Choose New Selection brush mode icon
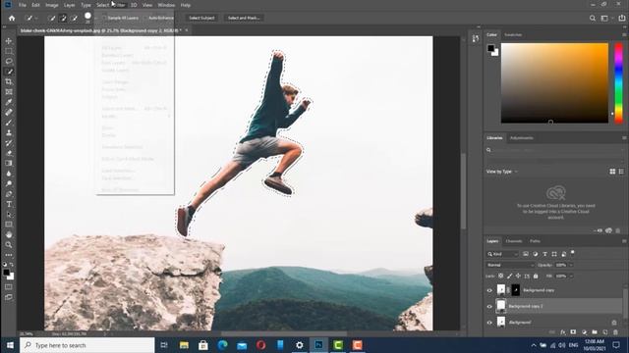Image resolution: width=629 pixels, height=353 pixels. (x=52, y=18)
